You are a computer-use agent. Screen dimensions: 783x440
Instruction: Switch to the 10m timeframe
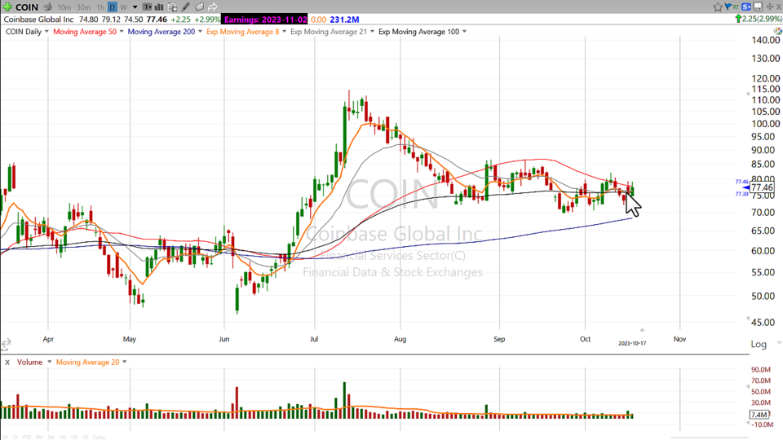(64, 7)
